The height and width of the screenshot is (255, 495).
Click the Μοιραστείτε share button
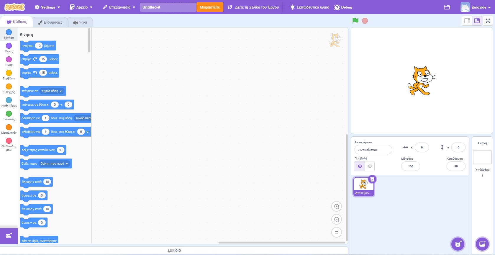click(x=210, y=7)
